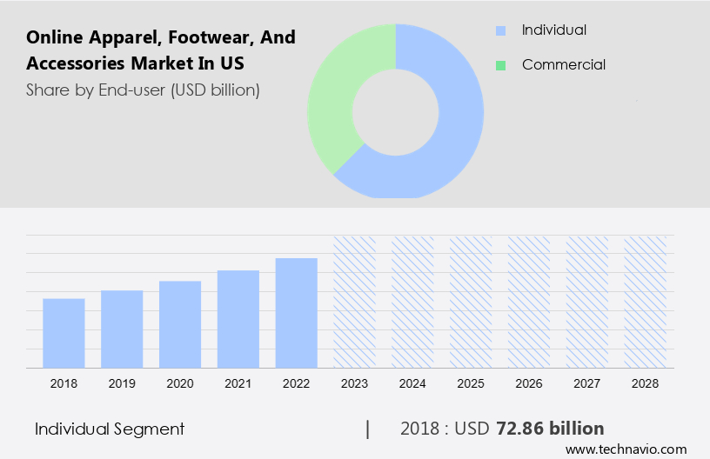Select the 2020 bar
This screenshot has height=459, width=710.
tap(180, 324)
